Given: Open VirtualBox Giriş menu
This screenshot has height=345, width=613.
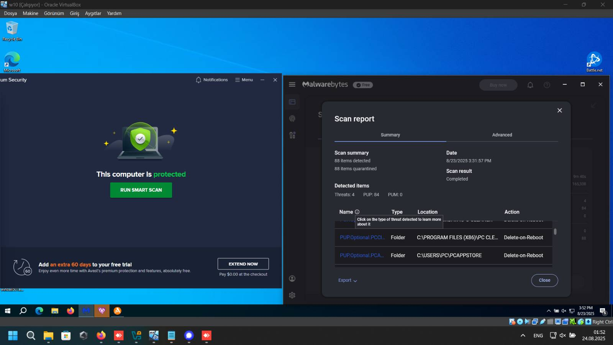Looking at the screenshot, I should pos(74,13).
